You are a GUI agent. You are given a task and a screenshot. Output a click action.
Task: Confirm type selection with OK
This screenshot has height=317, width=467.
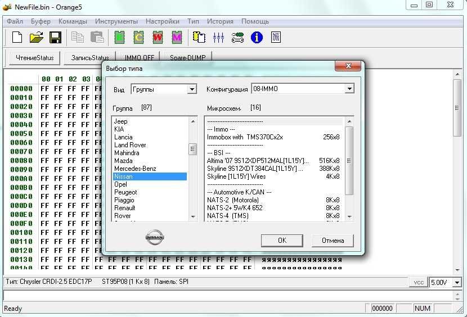click(x=282, y=241)
